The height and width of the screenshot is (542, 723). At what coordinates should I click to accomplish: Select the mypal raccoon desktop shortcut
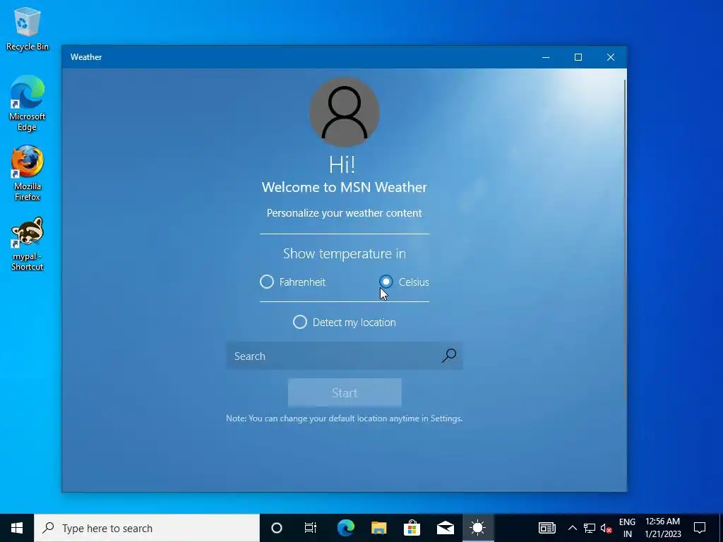pyautogui.click(x=28, y=243)
